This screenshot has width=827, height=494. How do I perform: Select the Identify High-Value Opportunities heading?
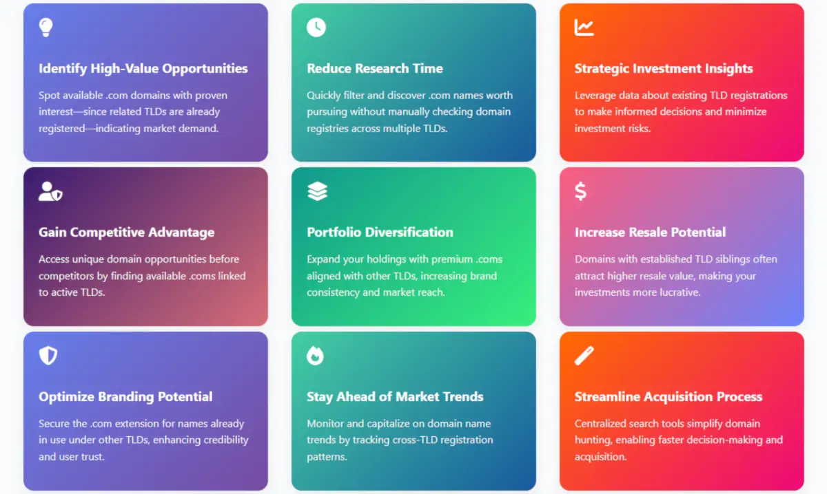point(143,69)
